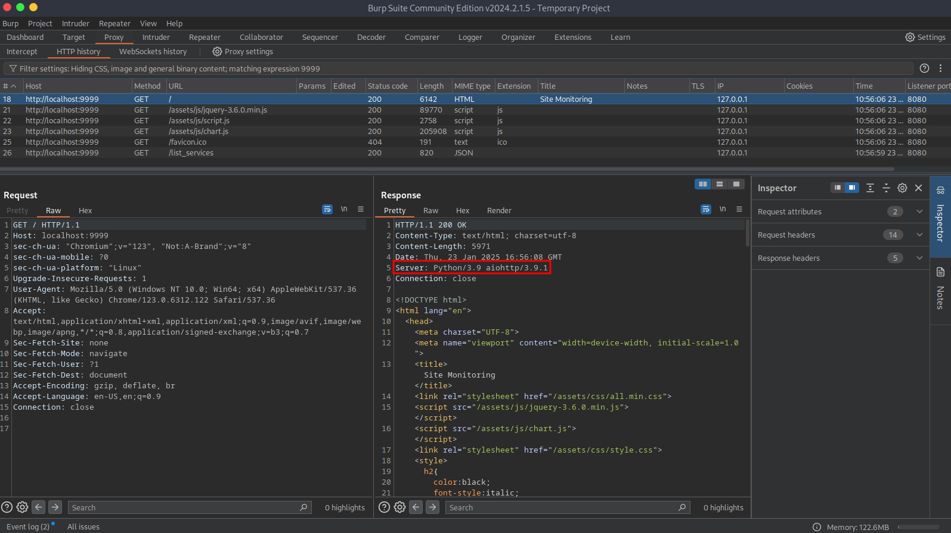Select the /list_services history row
Image resolution: width=951 pixels, height=533 pixels.
click(475, 153)
